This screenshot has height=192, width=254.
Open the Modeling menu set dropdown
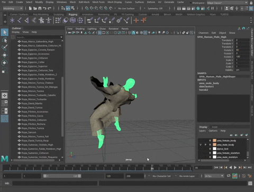(13, 8)
